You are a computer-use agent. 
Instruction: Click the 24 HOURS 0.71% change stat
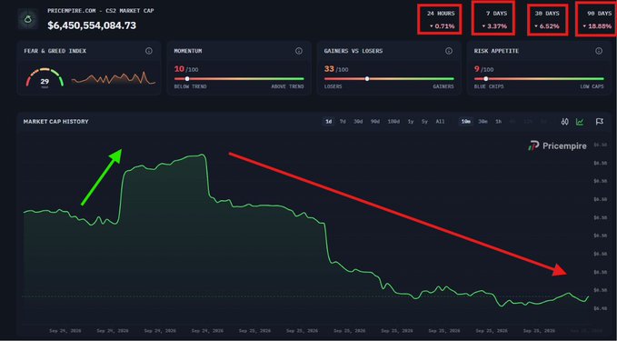click(x=440, y=20)
